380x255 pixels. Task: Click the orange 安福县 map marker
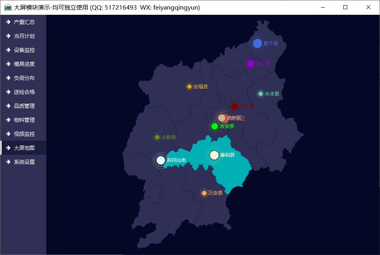coord(189,87)
